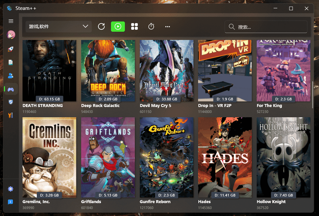Click the D: 2.09 GB size badge
The image size is (319, 216).
click(108, 99)
